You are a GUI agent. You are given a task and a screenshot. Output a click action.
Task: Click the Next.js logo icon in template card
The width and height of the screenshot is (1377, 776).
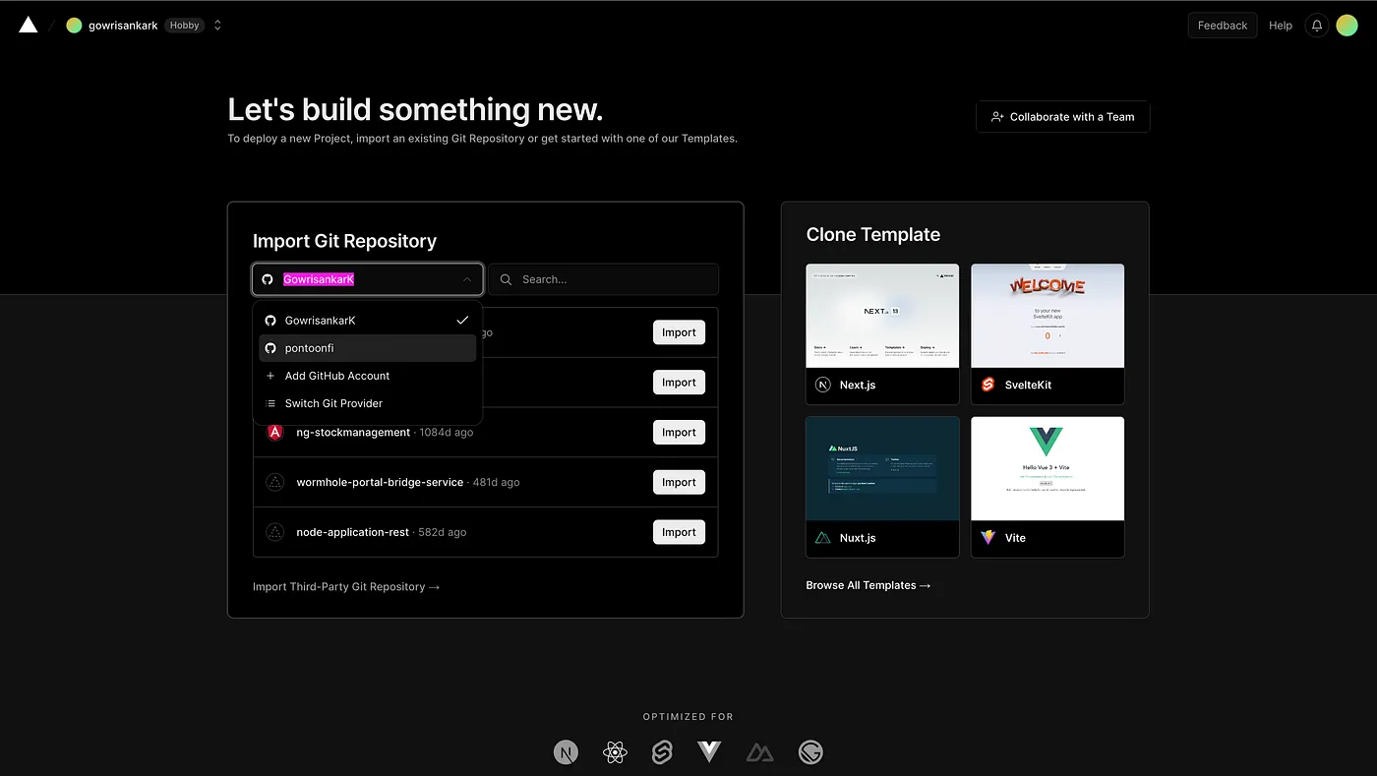click(x=823, y=385)
